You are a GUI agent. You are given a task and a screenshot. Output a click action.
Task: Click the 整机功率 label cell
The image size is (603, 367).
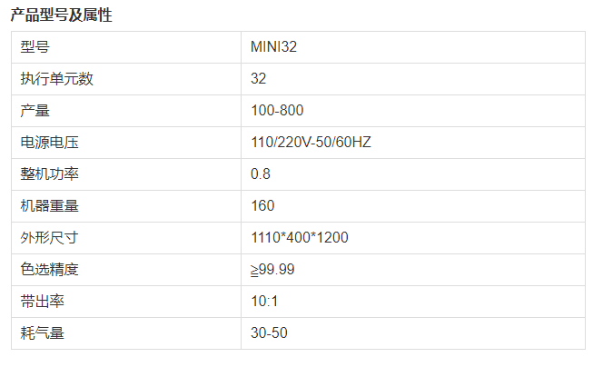click(x=126, y=174)
